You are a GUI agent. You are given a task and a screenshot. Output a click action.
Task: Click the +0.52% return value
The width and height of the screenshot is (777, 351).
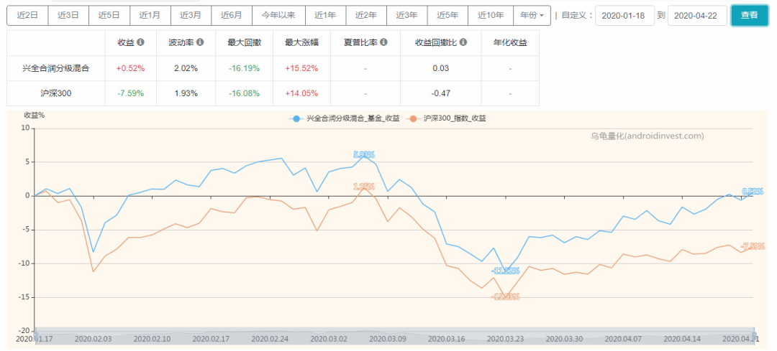pyautogui.click(x=131, y=68)
